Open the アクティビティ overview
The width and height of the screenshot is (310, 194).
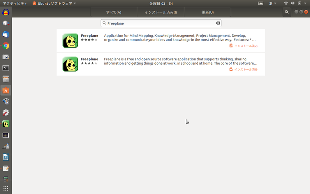[15, 4]
